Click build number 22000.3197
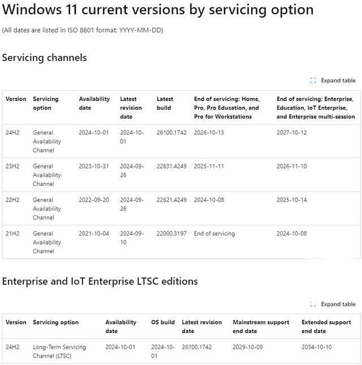Image resolution: width=362 pixels, height=365 pixels. click(172, 233)
